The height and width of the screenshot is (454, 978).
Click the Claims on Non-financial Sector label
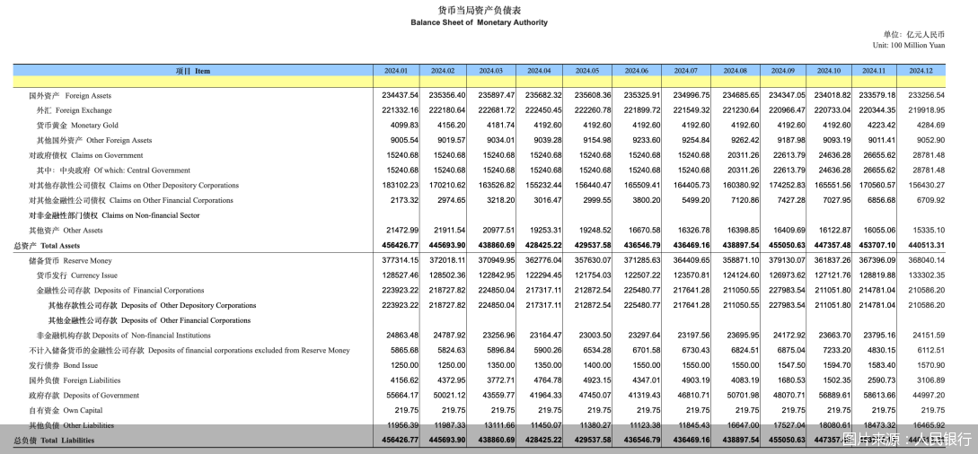coord(114,215)
